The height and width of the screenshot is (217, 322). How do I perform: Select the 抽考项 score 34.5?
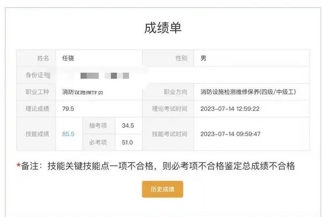pyautogui.click(x=128, y=126)
